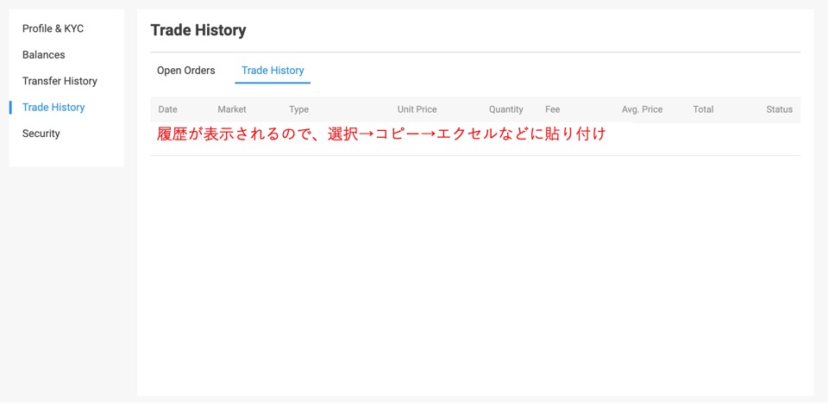
Task: Click the Date column header
Action: click(168, 109)
